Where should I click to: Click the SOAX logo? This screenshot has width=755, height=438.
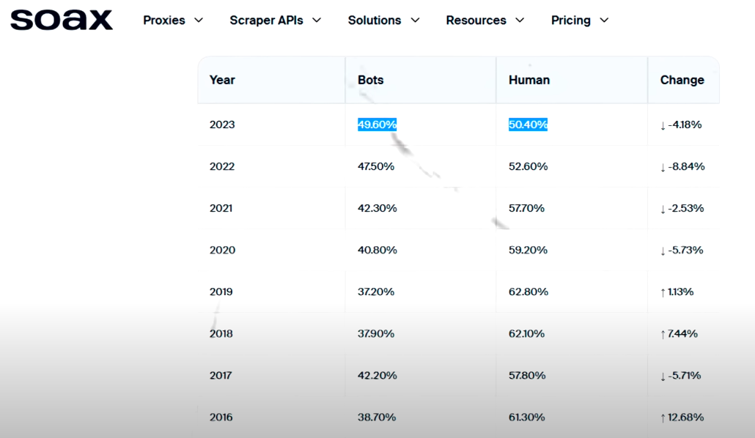coord(62,20)
